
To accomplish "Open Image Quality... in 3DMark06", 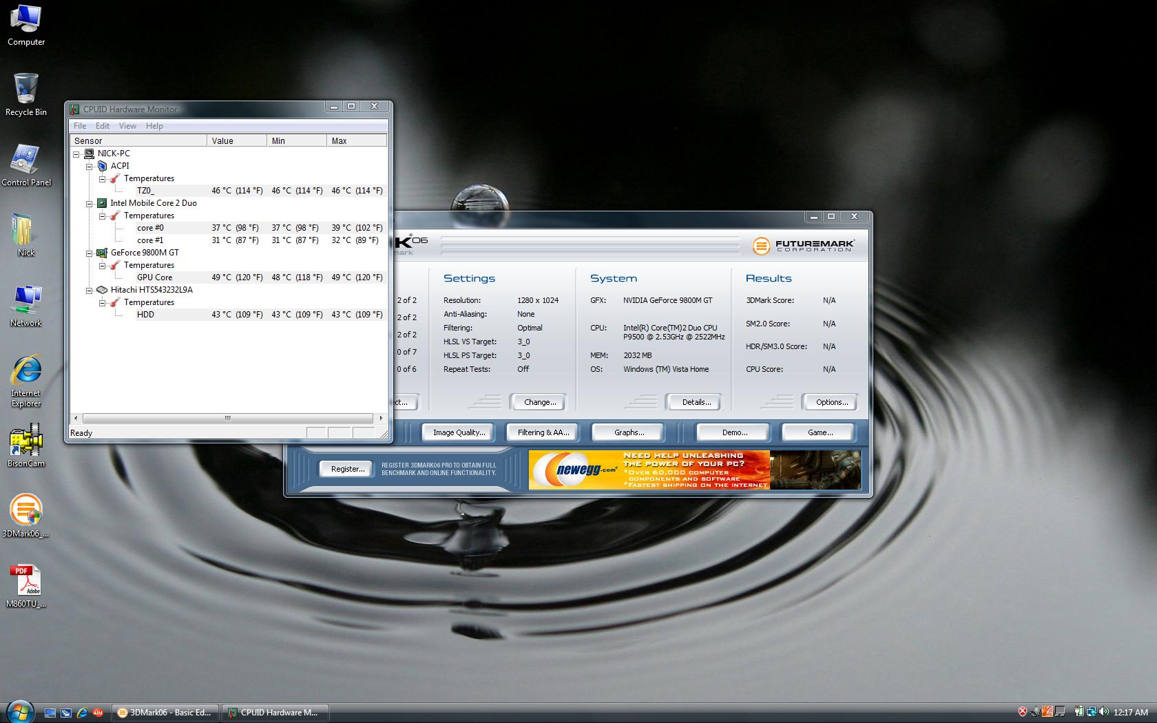I will pyautogui.click(x=458, y=432).
